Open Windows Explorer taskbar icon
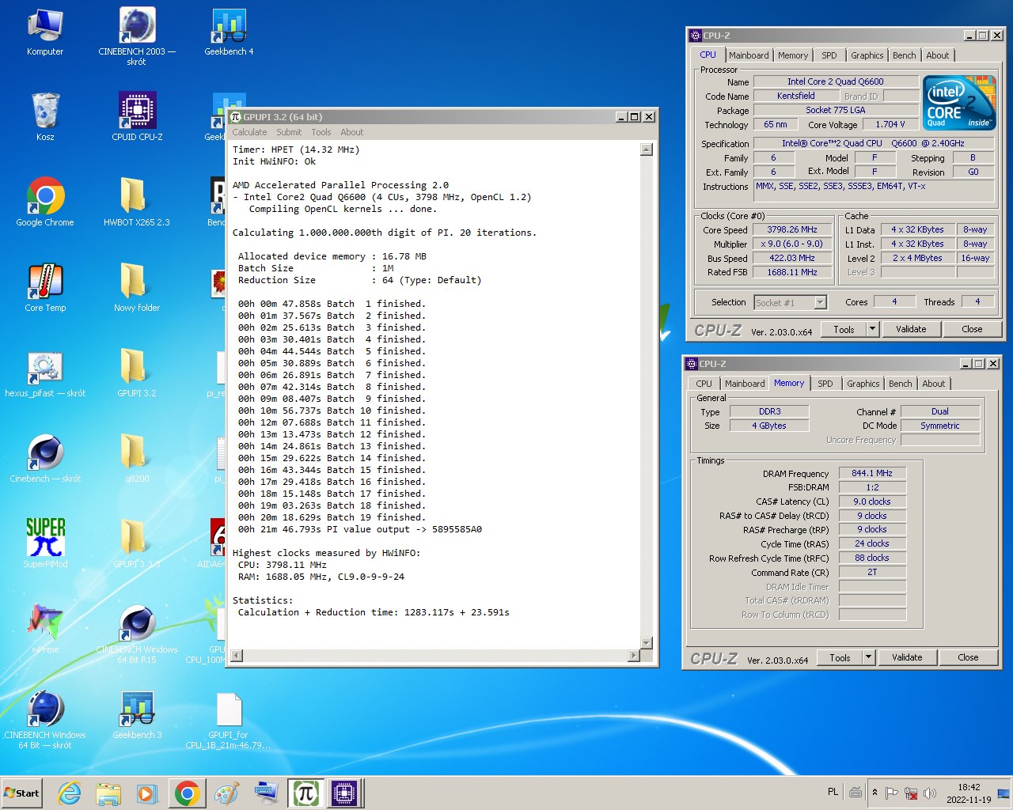This screenshot has height=810, width=1013. coord(108,793)
